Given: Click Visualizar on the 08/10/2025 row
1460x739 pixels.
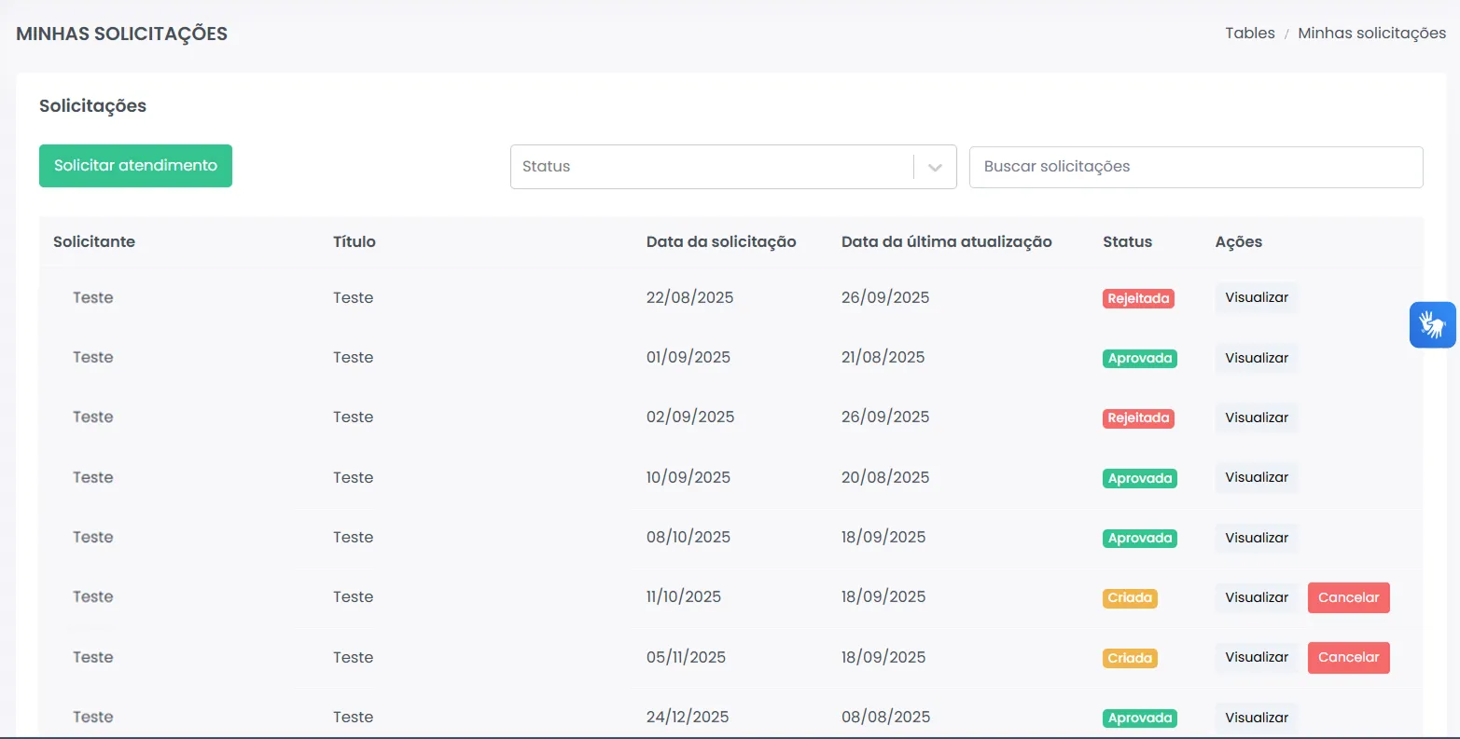Looking at the screenshot, I should (1256, 537).
